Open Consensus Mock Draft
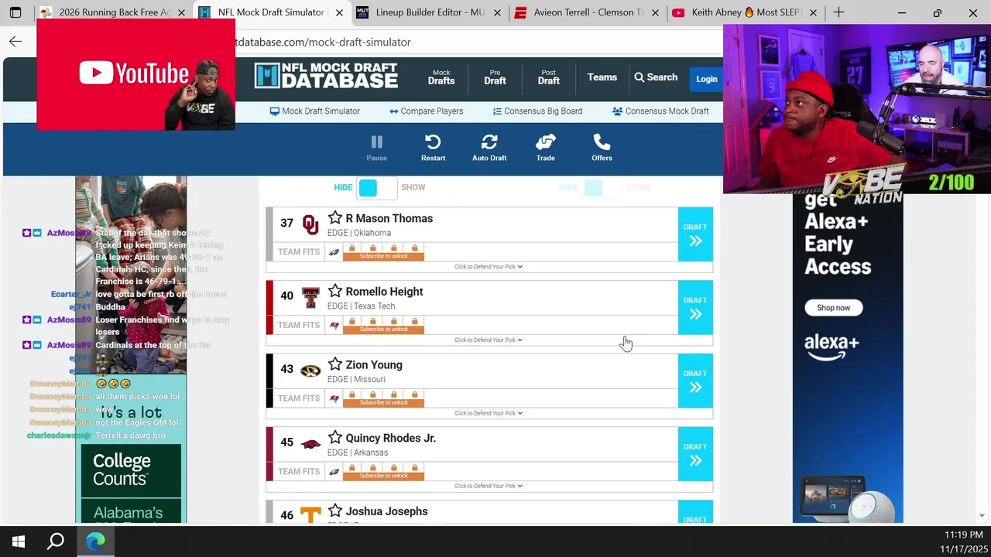The image size is (991, 557). pos(660,111)
